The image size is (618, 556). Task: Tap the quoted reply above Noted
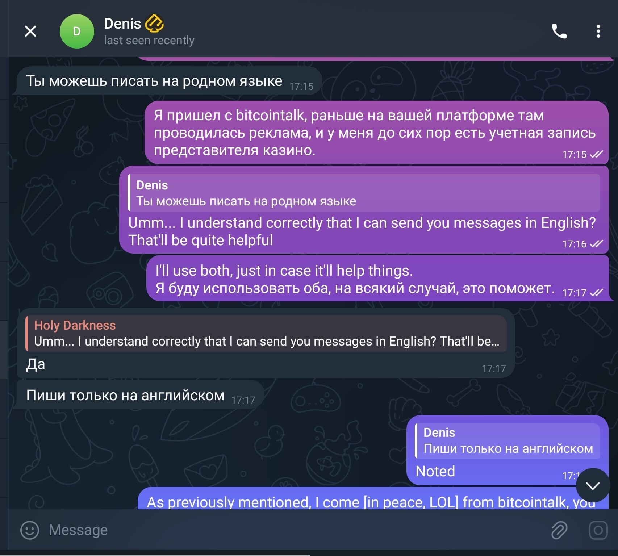coord(508,440)
